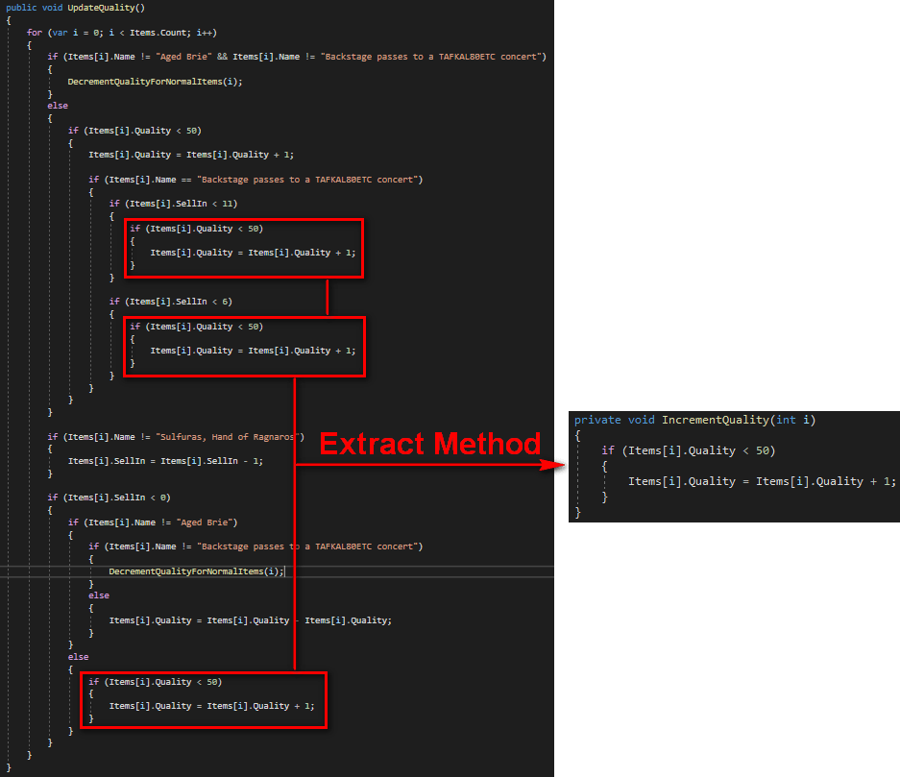This screenshot has width=900, height=777.
Task: Click Quality < 50 check inside SellIn < 6 block
Action: tap(196, 328)
